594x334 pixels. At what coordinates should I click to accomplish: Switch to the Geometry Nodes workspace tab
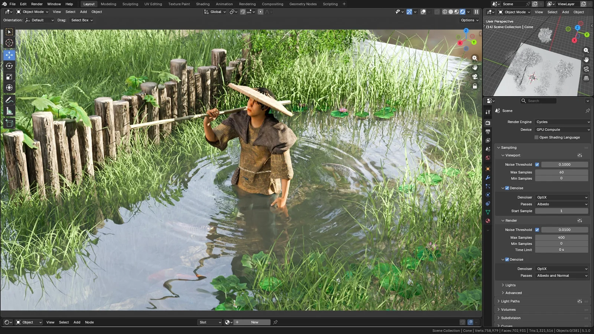pyautogui.click(x=303, y=4)
